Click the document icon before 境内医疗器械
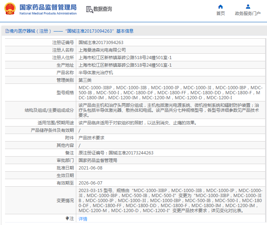Image resolution: width=267 pixels, height=225 pixels. pyautogui.click(x=7, y=31)
